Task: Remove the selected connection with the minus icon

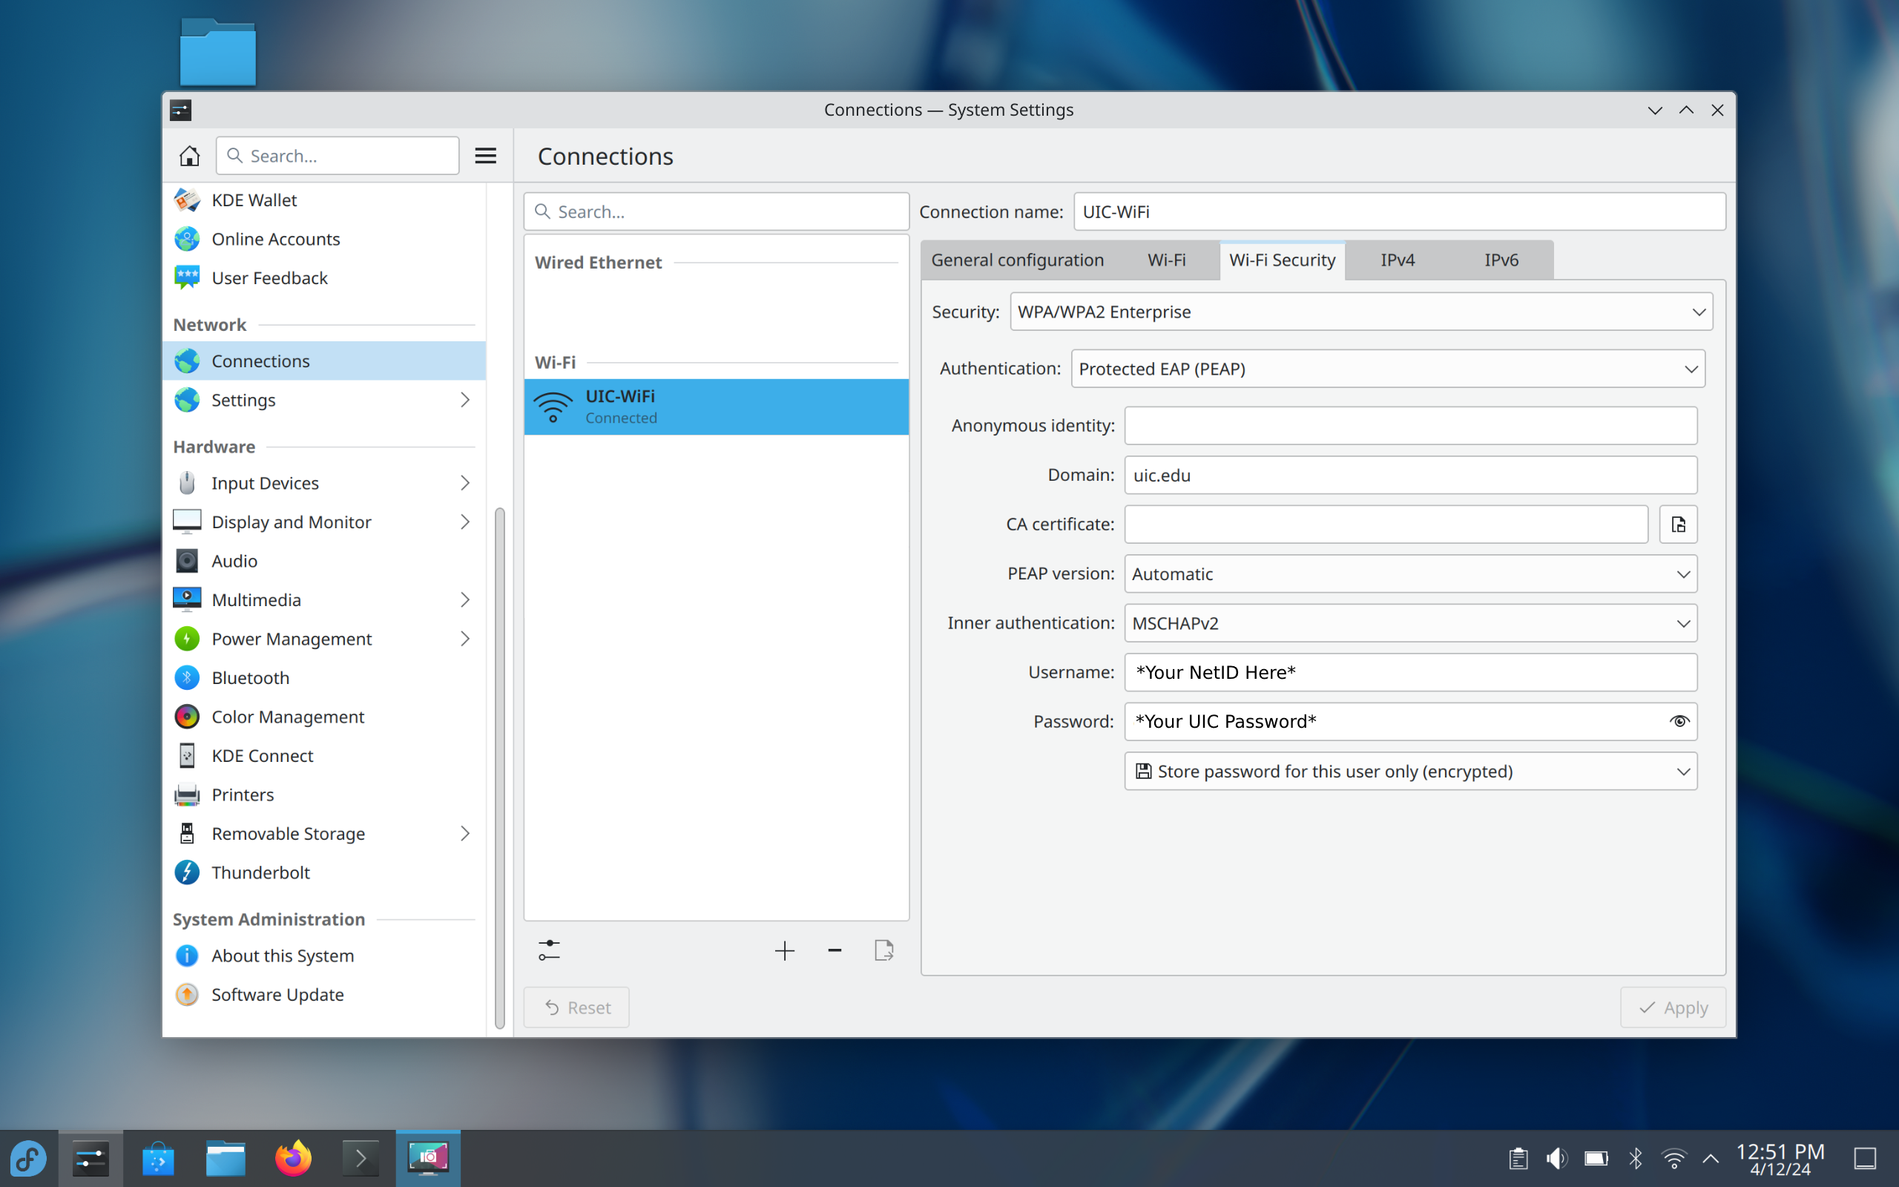Action: pyautogui.click(x=834, y=950)
